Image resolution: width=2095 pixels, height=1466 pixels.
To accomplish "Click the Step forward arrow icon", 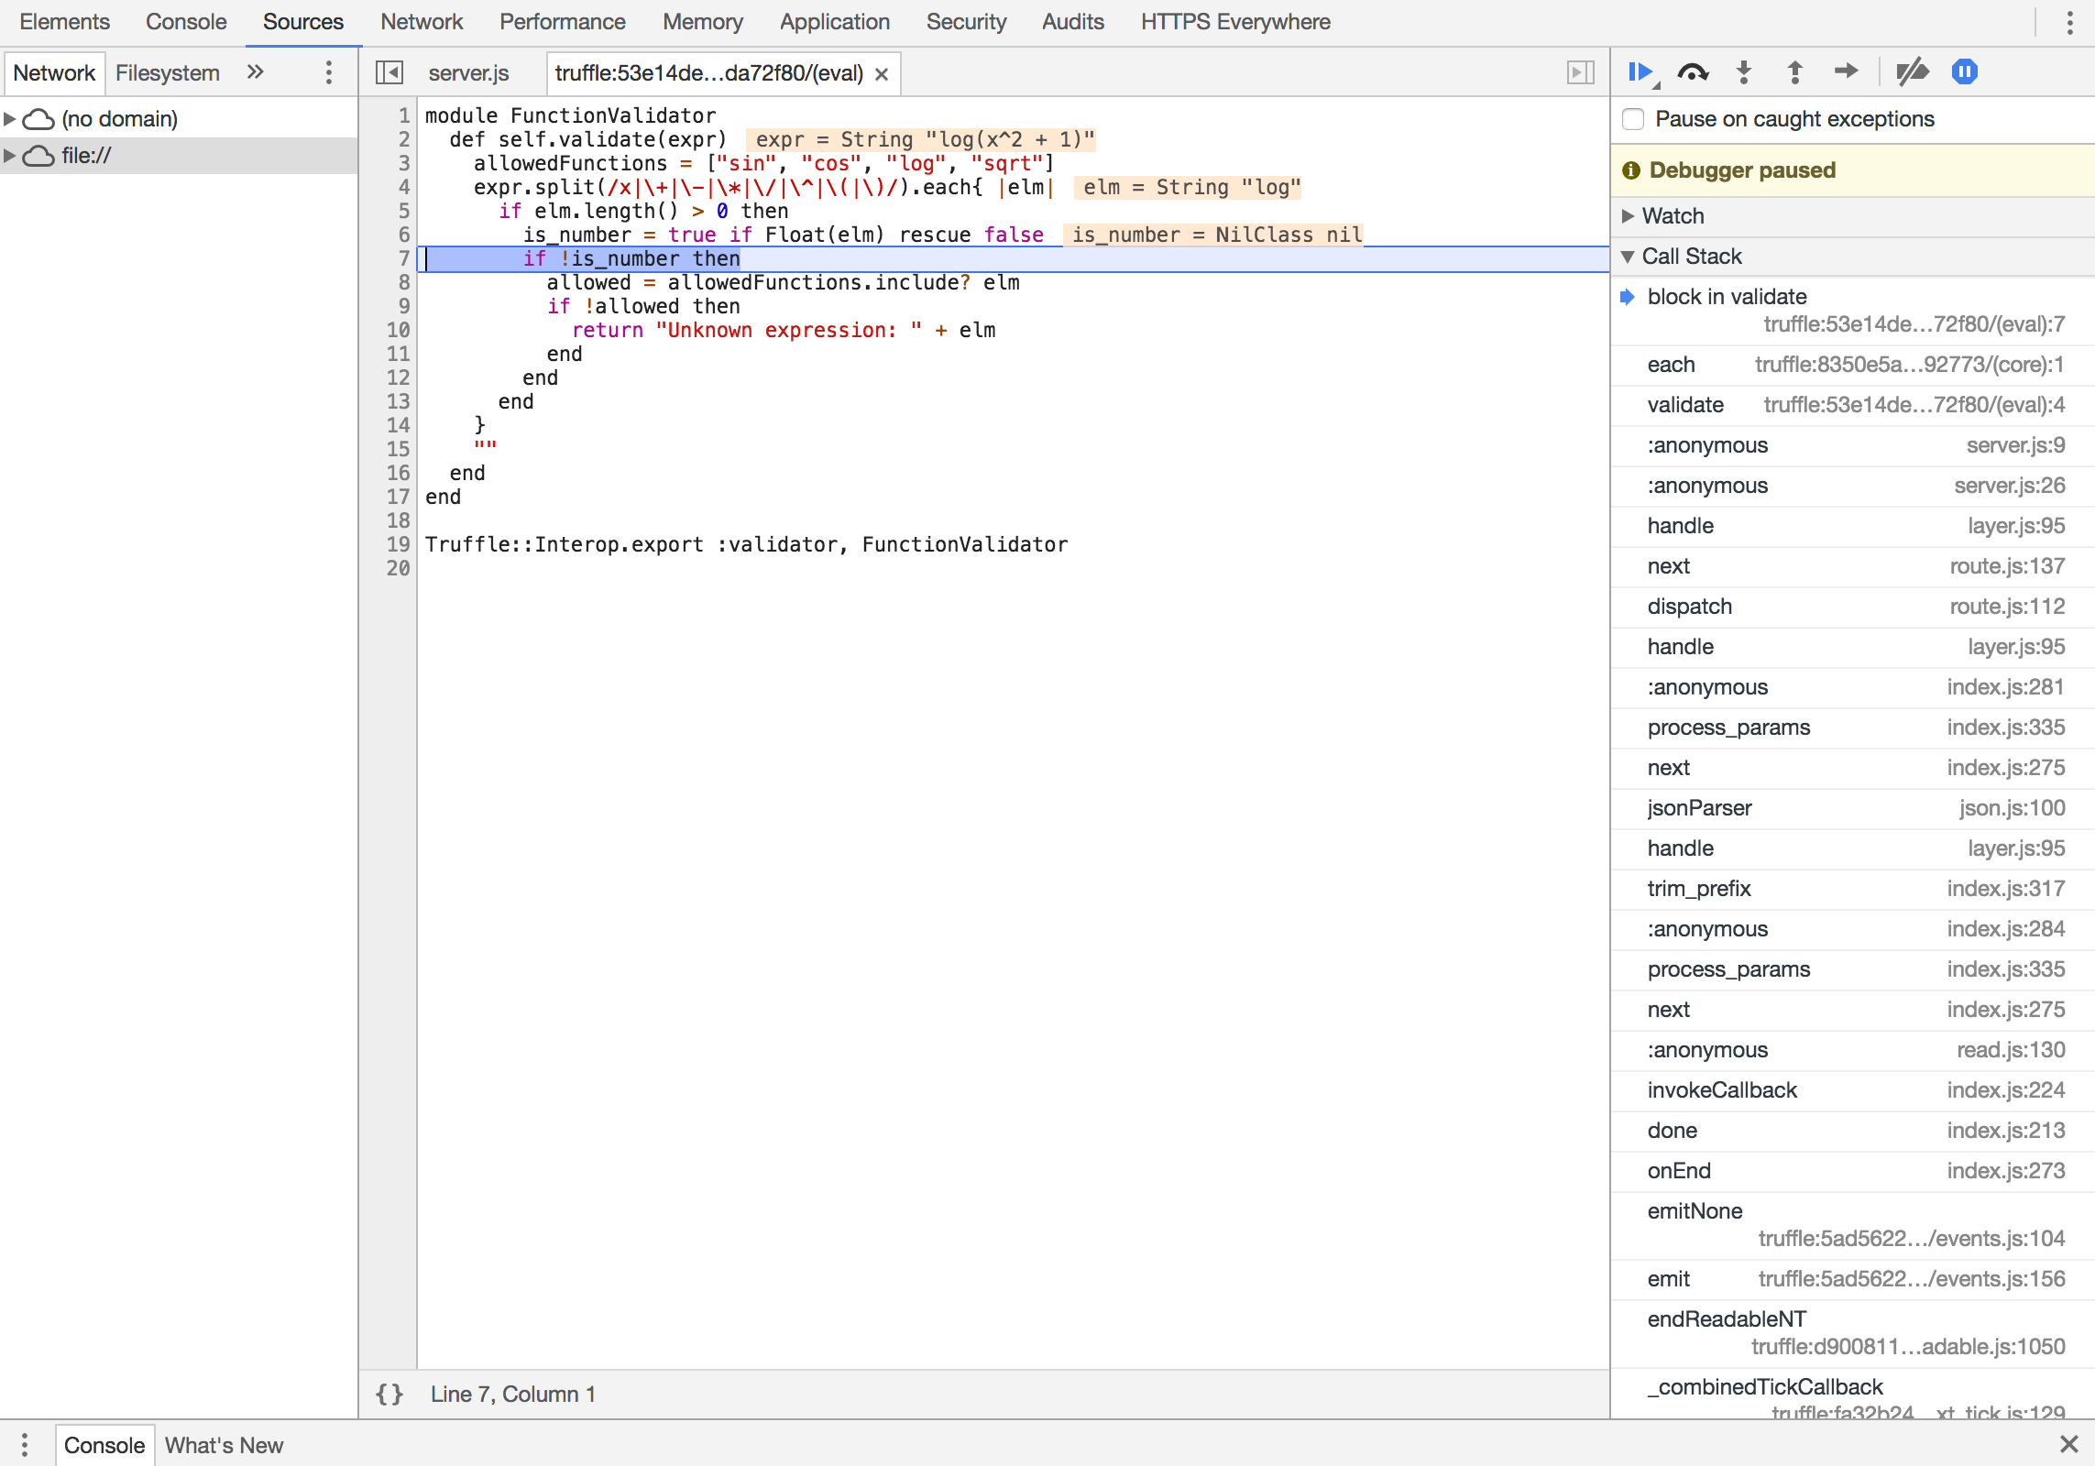I will pos(1846,71).
